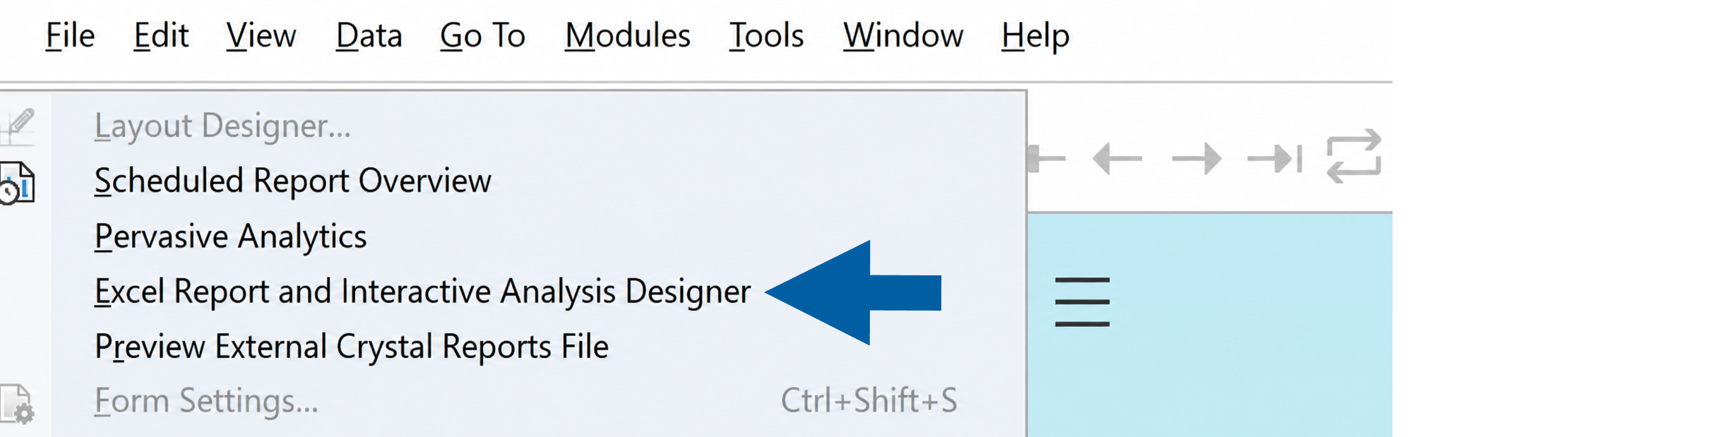Open the Window menu

click(x=902, y=35)
